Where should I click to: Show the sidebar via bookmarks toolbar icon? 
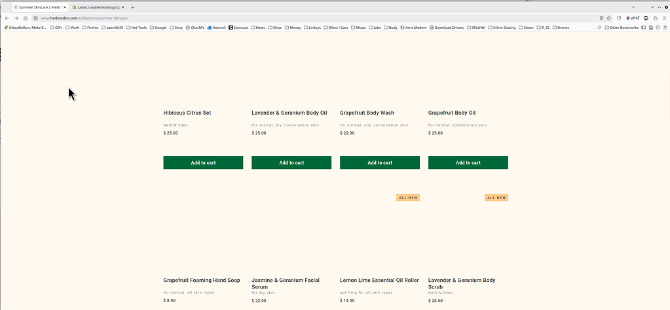pos(644,28)
